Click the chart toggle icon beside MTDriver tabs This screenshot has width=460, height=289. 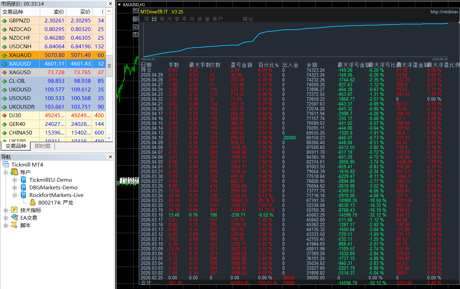(136, 19)
